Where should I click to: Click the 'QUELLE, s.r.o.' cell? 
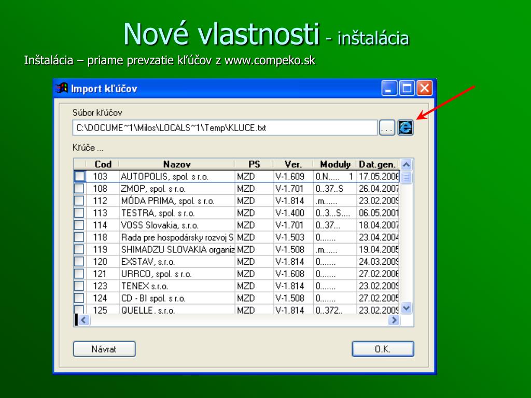pyautogui.click(x=177, y=309)
